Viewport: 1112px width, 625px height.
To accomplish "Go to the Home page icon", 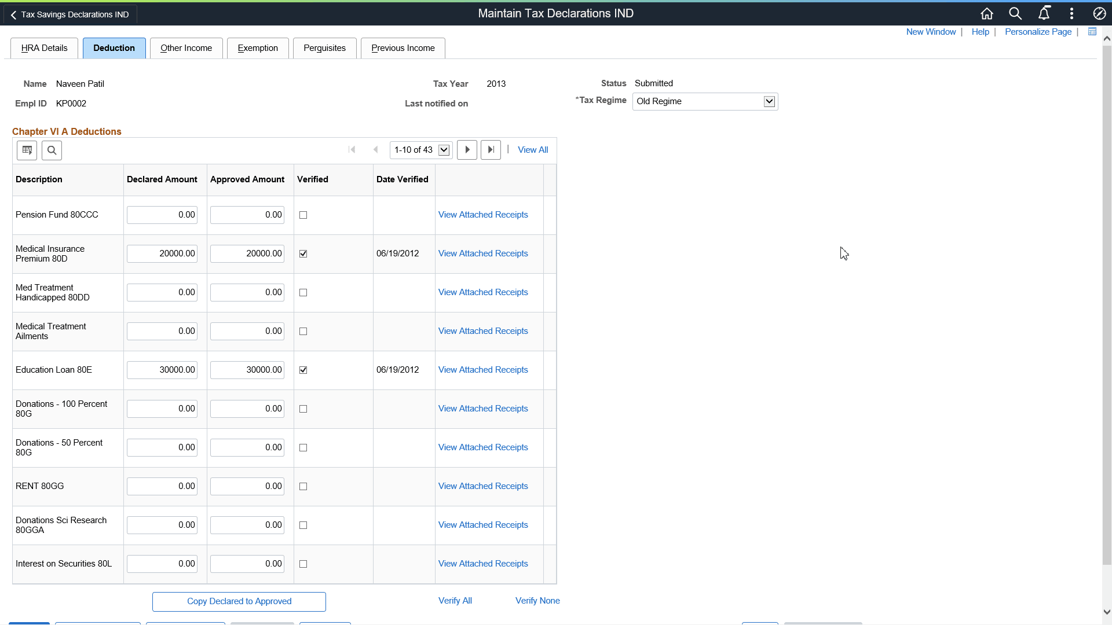I will (987, 14).
